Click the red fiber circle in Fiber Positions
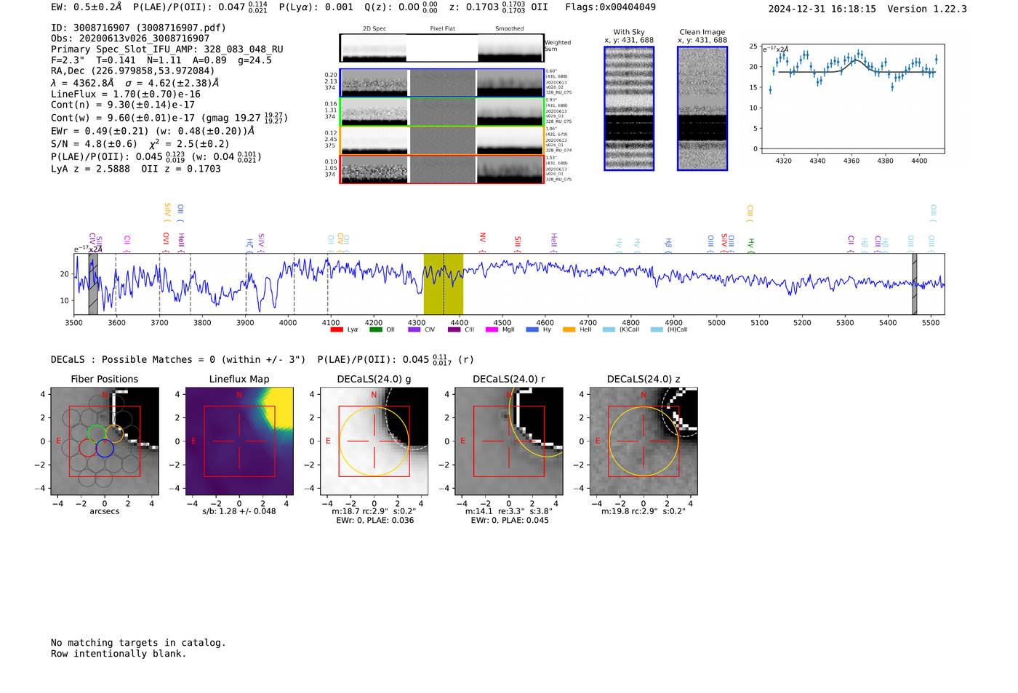The width and height of the screenshot is (1018, 693). pyautogui.click(x=87, y=448)
